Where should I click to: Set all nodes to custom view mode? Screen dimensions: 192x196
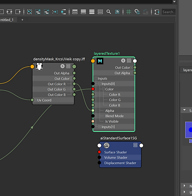(100, 12)
